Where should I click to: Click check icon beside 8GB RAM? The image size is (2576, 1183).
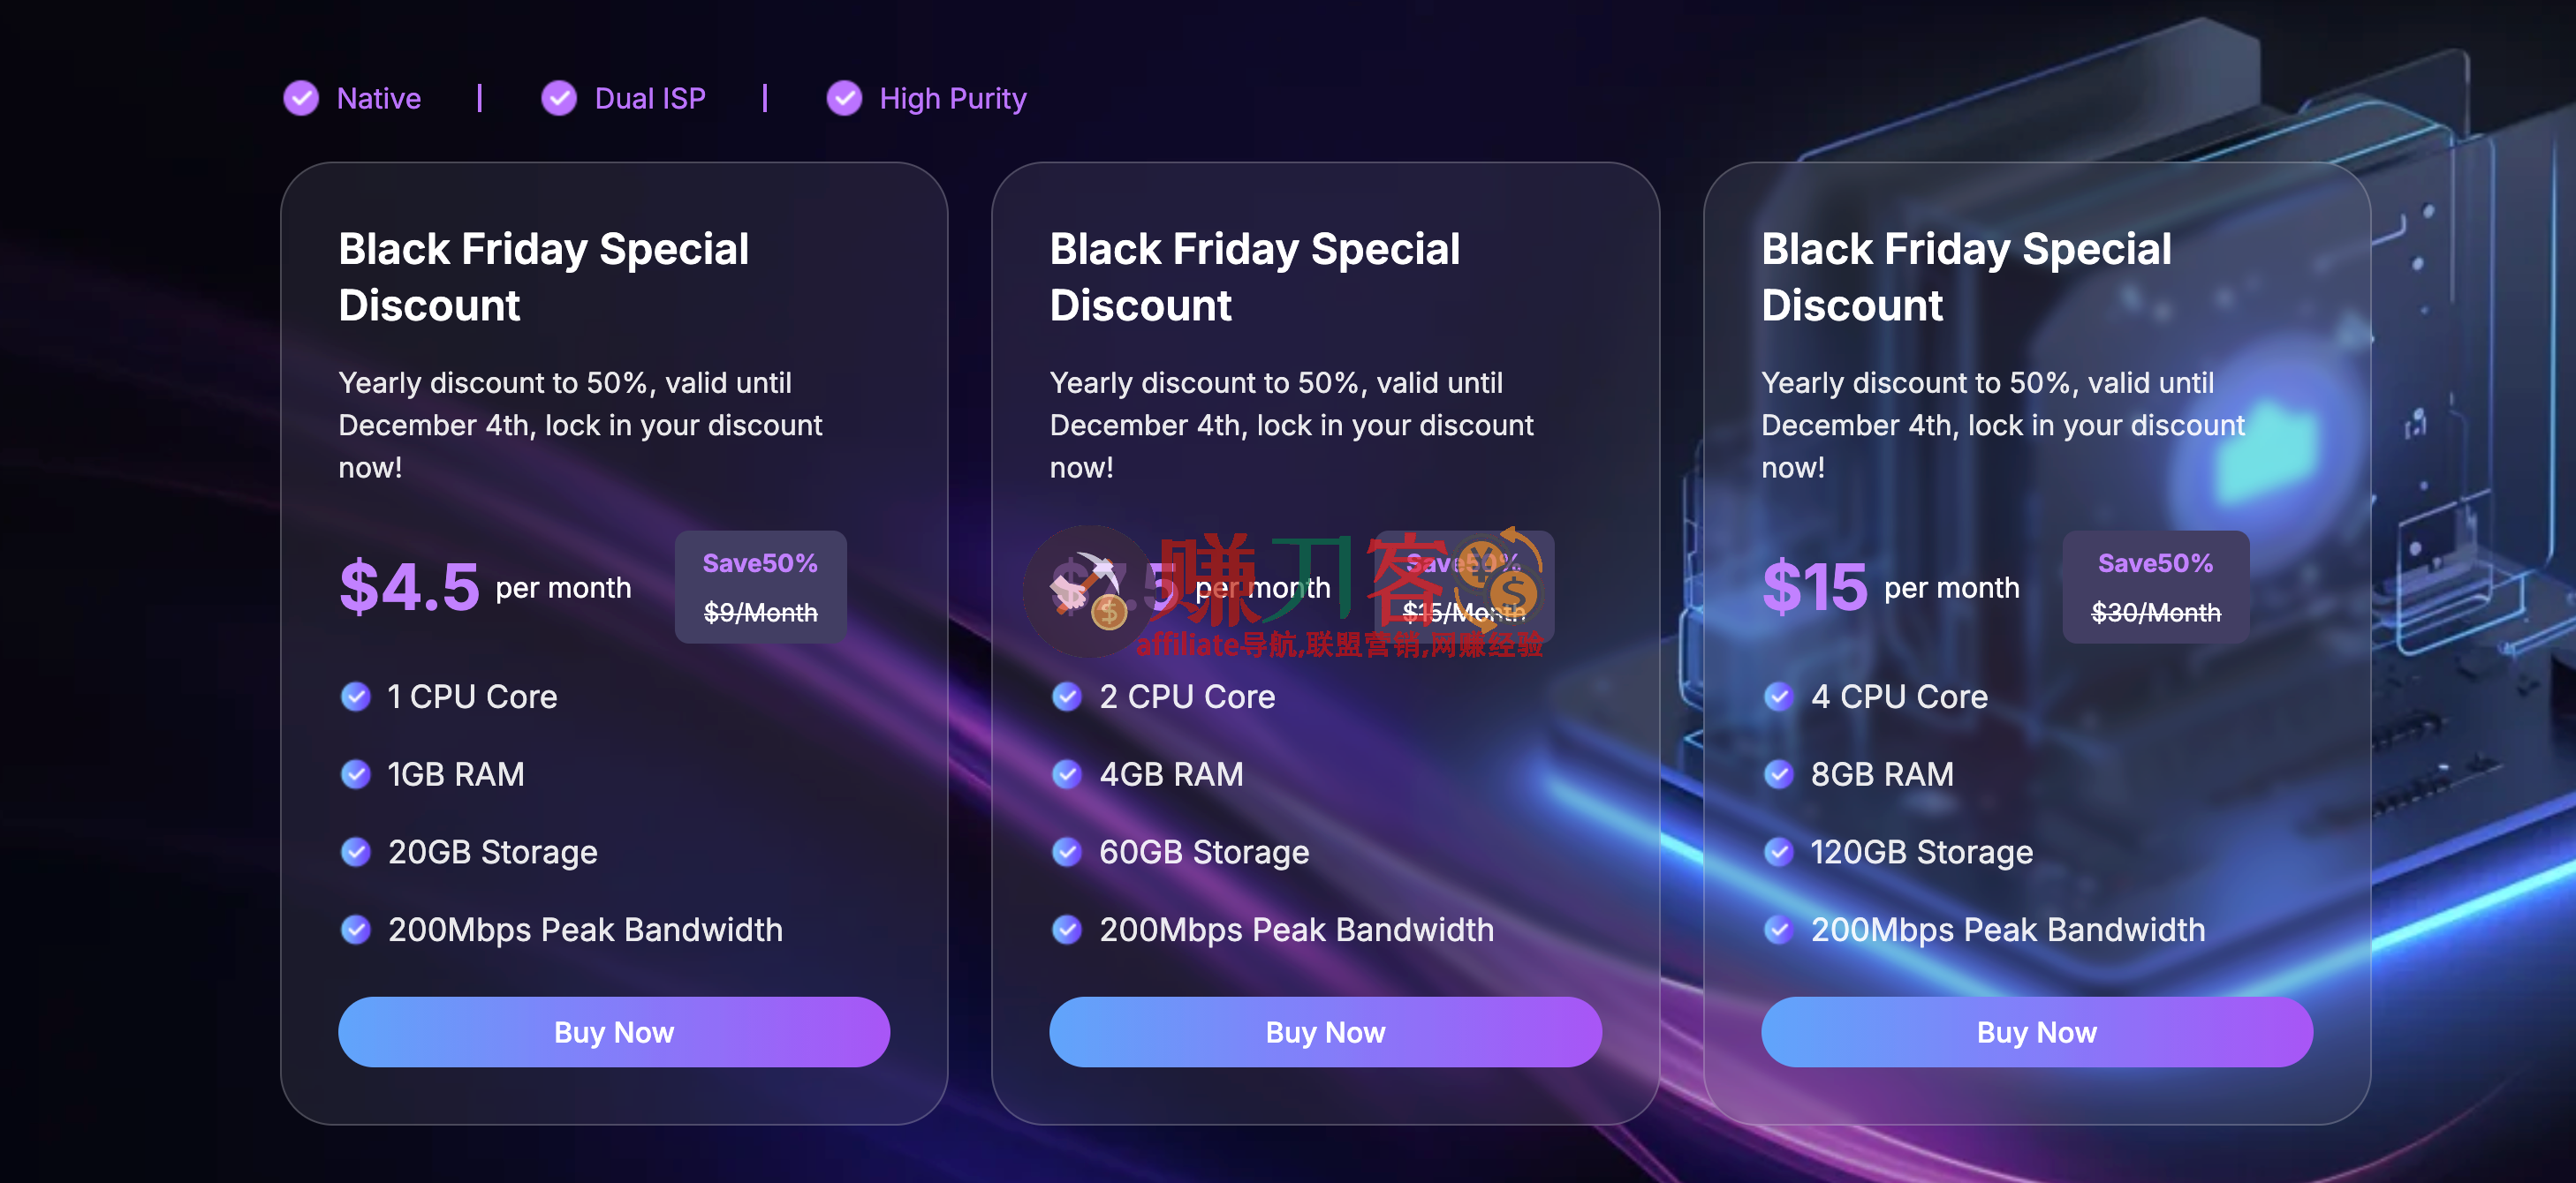click(1778, 774)
